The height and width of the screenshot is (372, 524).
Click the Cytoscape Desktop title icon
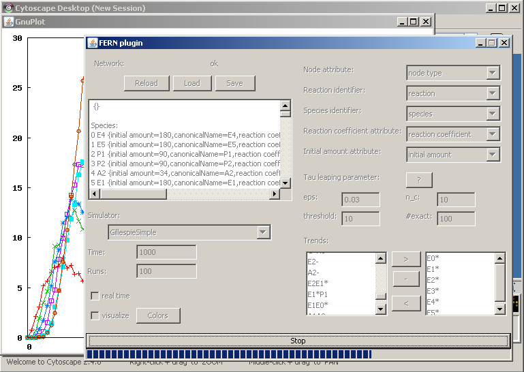tap(8, 7)
